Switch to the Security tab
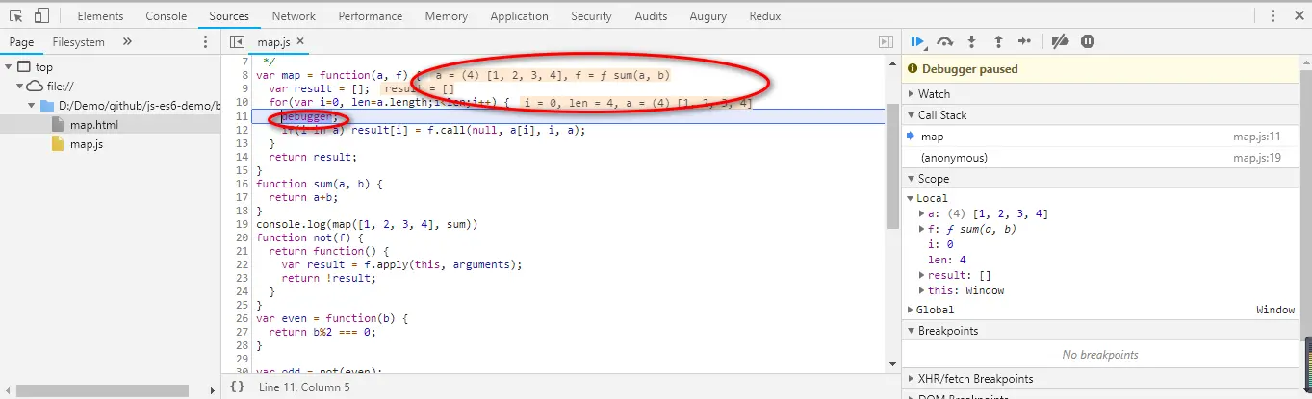1312x399 pixels. point(591,16)
